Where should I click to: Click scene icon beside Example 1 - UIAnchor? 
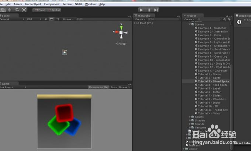tap(196, 28)
